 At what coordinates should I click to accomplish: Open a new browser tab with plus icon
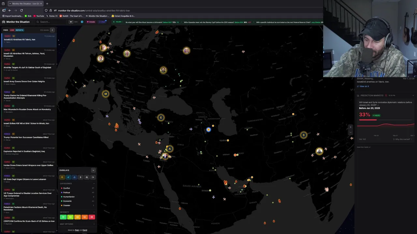point(47,4)
